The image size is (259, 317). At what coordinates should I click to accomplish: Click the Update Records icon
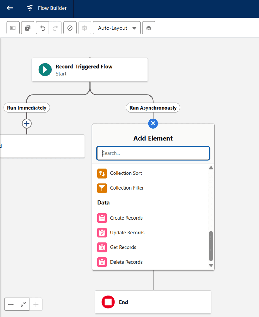(102, 233)
